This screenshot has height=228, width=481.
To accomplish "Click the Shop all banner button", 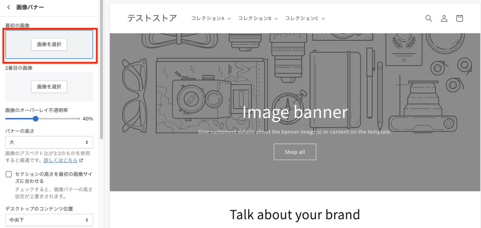I will tap(295, 152).
